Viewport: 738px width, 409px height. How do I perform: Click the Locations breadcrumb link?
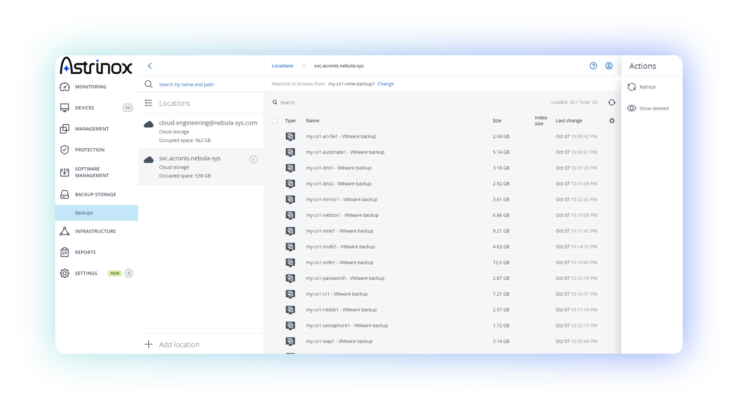(282, 66)
